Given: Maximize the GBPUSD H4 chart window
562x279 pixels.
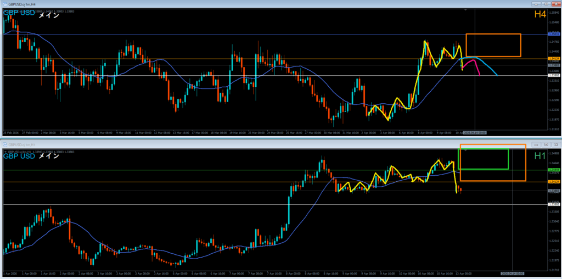Looking at the screenshot, I should 547,4.
